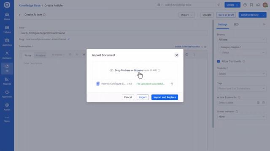Image resolution: width=270 pixels, height=151 pixels.
Task: Open the Status Indicator dropdown
Action: (x=242, y=117)
